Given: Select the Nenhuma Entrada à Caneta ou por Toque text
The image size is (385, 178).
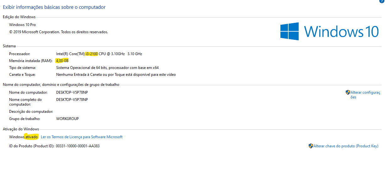Looking at the screenshot, I should pyautogui.click(x=116, y=75).
